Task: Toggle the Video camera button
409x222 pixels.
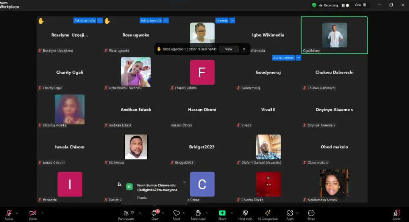Action: [33, 213]
